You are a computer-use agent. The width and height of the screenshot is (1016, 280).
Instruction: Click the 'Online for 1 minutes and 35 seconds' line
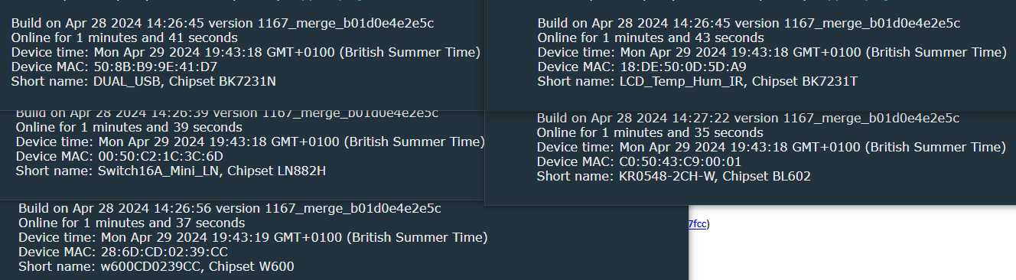point(650,132)
